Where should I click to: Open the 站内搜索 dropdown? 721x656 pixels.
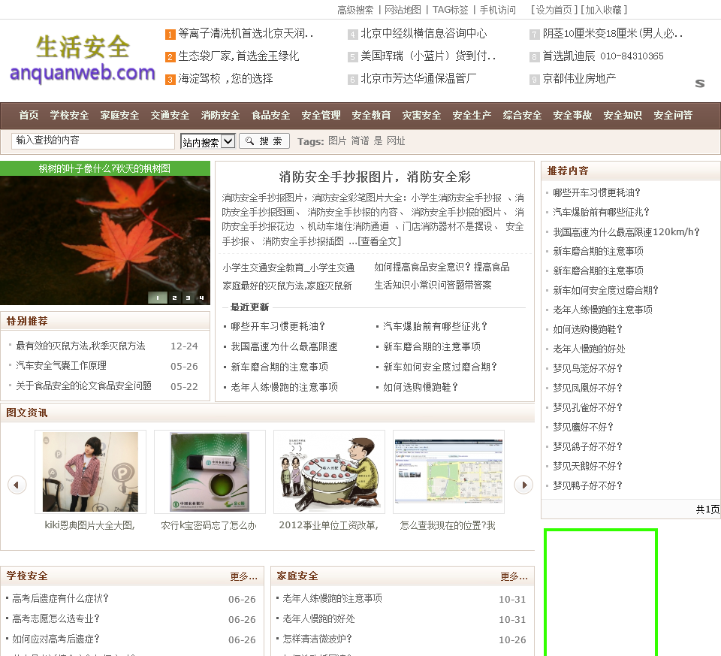pyautogui.click(x=208, y=142)
